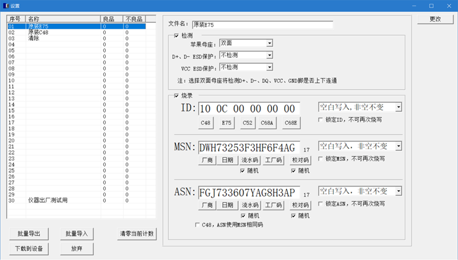The height and width of the screenshot is (260, 458).
Task: Untick 随机 under MSN 流水码
Action: point(243,170)
